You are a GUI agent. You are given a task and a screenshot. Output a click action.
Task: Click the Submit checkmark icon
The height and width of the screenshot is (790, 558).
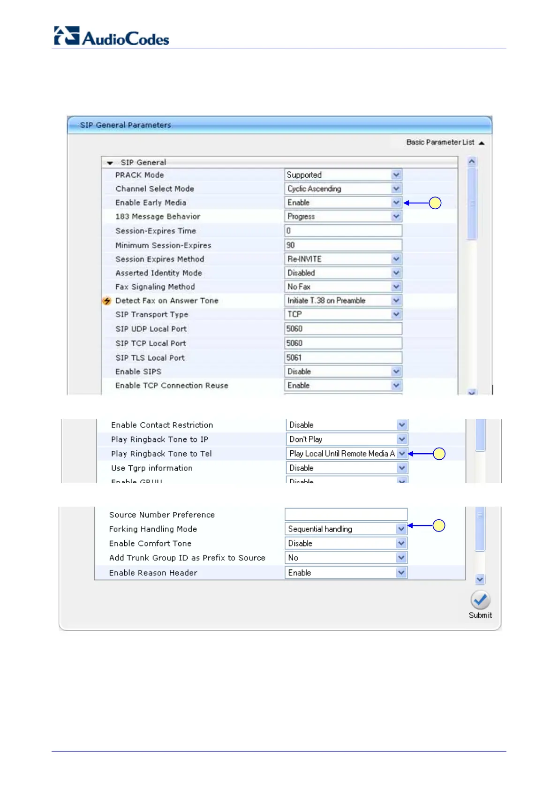(480, 600)
